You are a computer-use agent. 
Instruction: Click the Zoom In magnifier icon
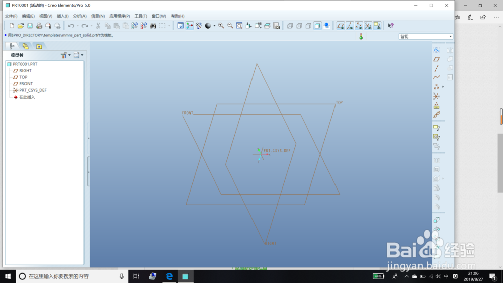tap(221, 26)
